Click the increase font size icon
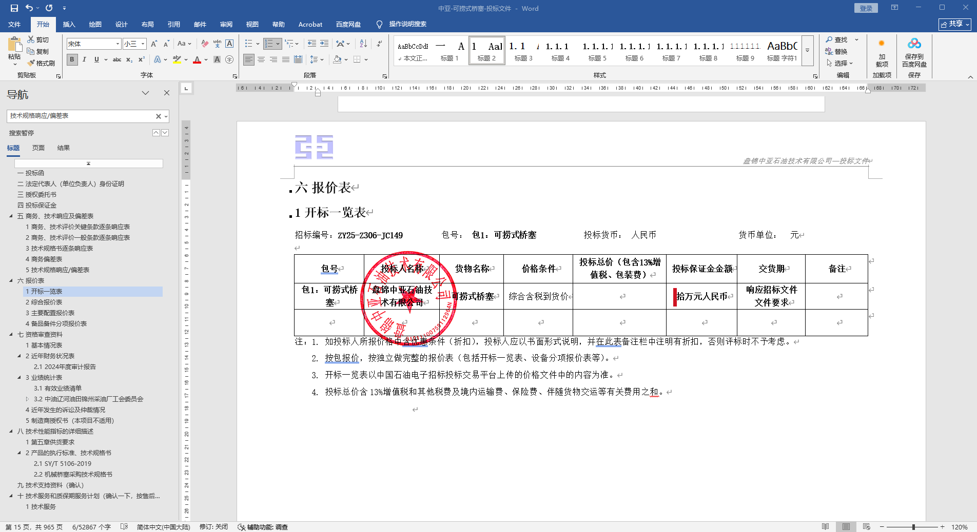Viewport: 977px width, 532px height. click(153, 44)
